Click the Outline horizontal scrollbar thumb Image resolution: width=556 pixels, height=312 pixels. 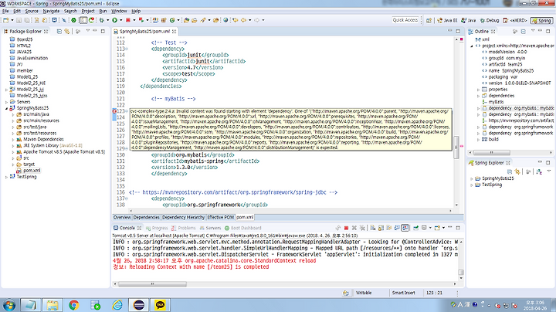point(491,153)
